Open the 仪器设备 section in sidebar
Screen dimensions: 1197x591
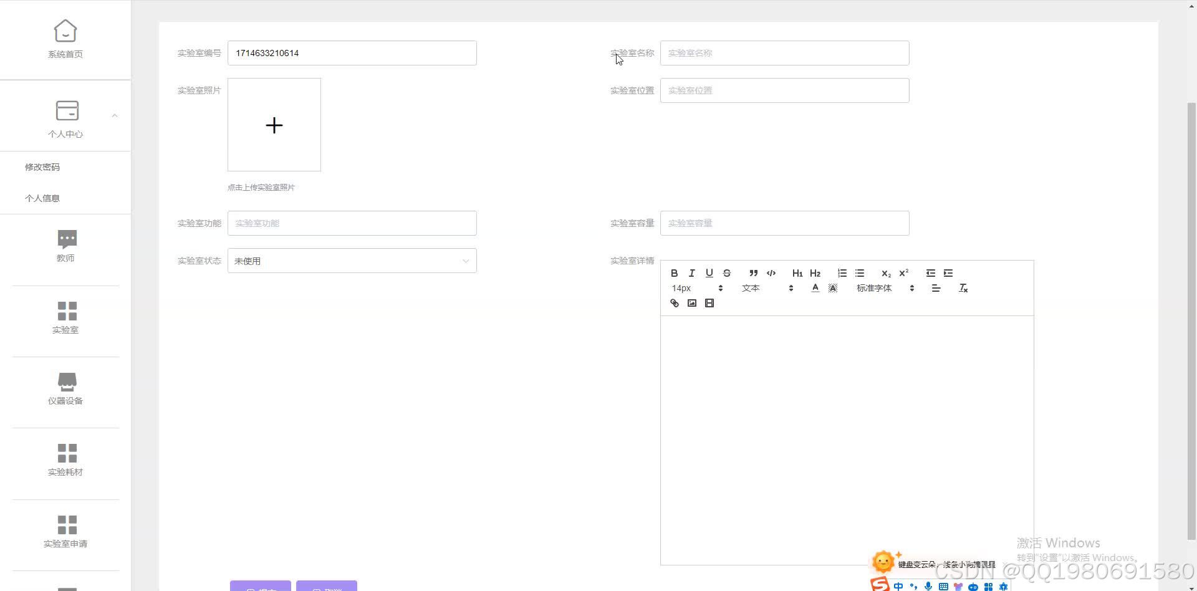point(65,389)
